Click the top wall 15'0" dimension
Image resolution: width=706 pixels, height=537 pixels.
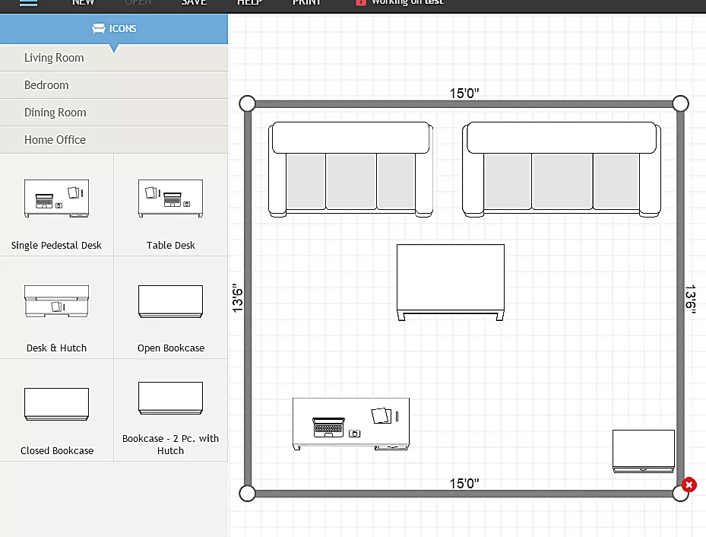pos(464,94)
